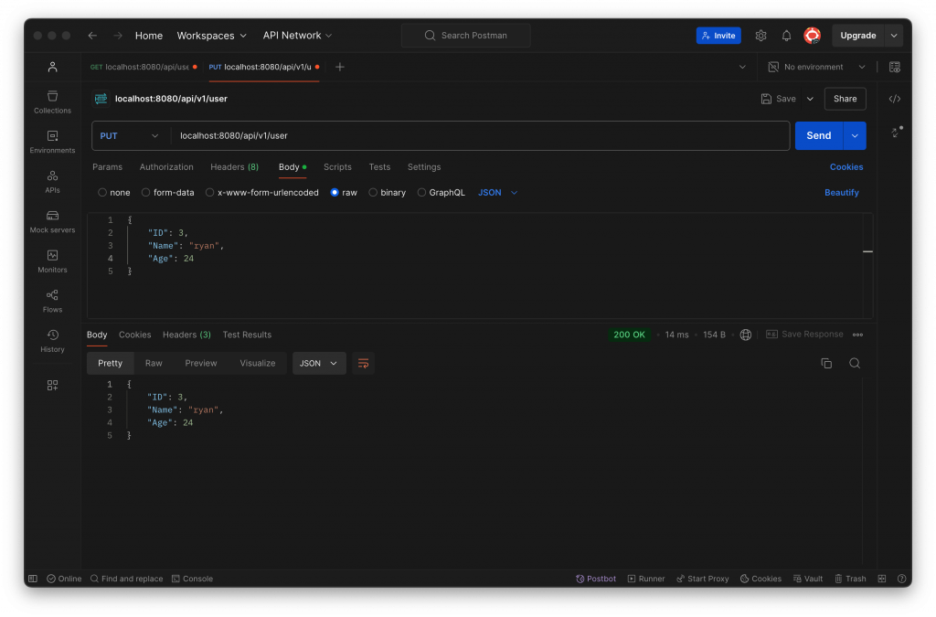936x617 pixels.
Task: Toggle two-pane layout icon in status bar
Action: point(882,579)
